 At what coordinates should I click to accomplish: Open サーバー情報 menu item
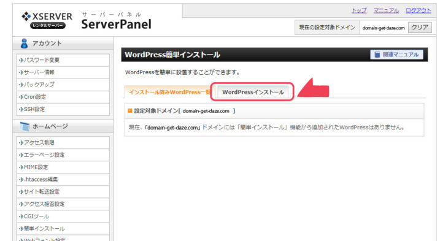coord(63,72)
